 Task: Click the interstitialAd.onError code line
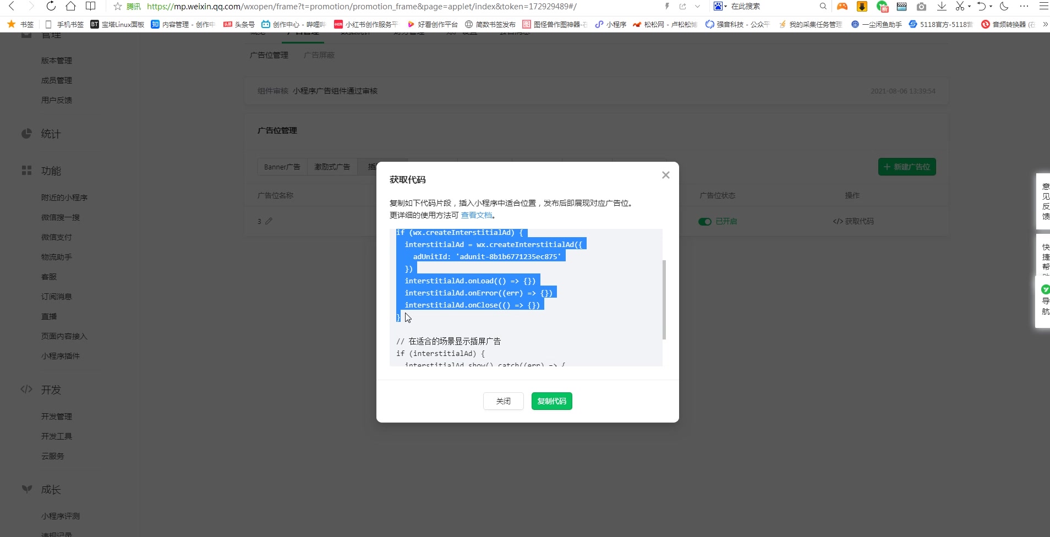[478, 293]
